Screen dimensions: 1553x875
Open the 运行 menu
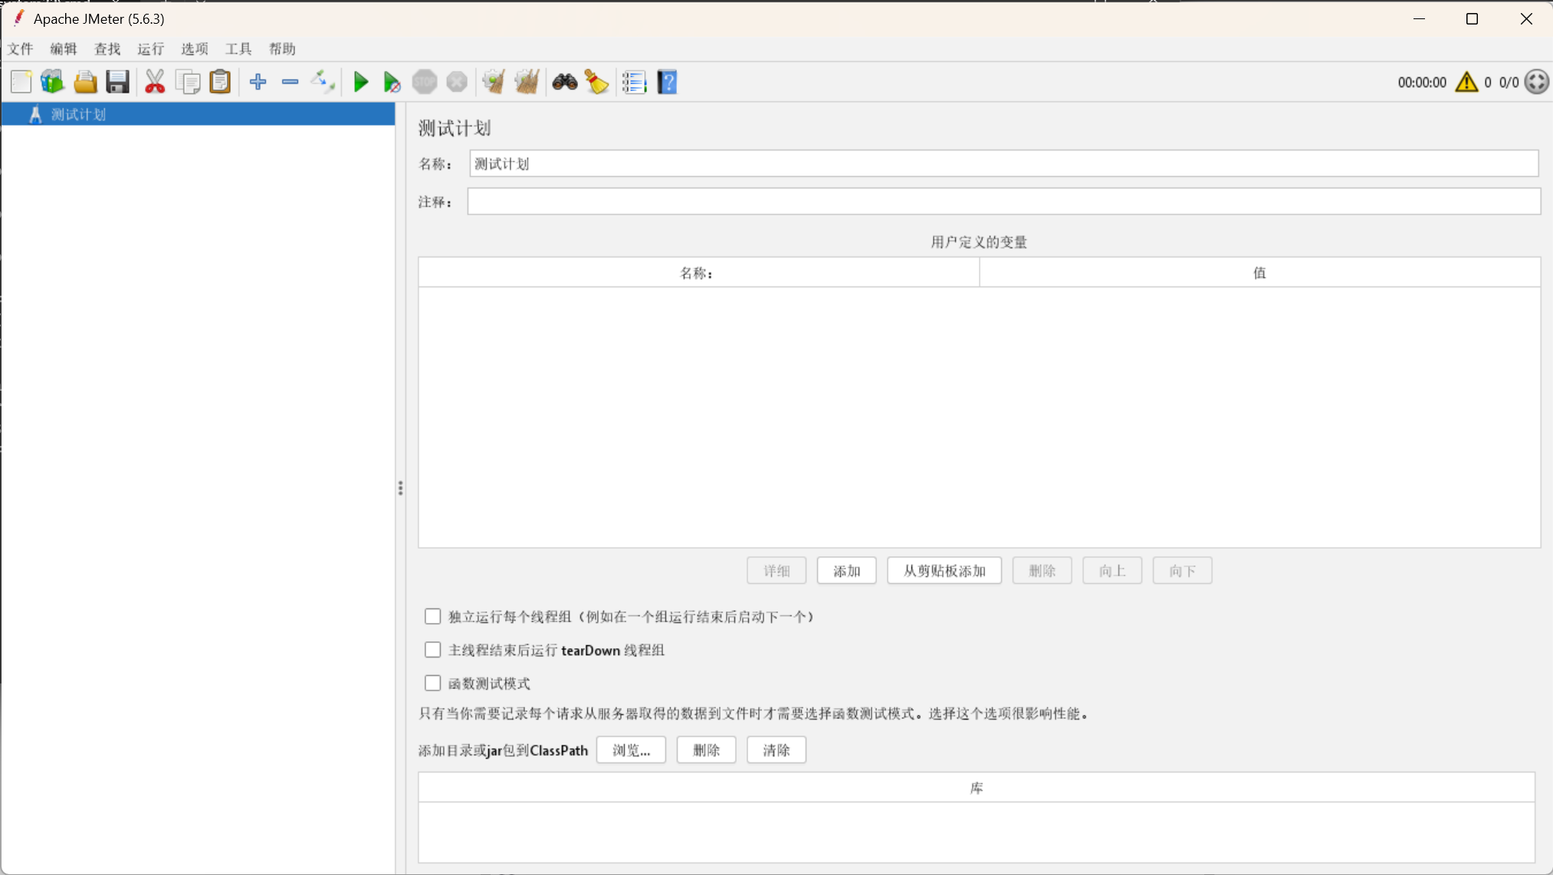[x=150, y=49]
